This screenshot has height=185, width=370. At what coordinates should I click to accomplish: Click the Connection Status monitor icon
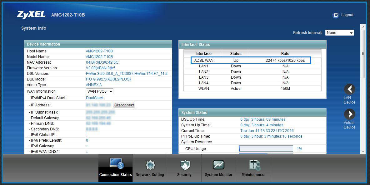click(x=117, y=164)
